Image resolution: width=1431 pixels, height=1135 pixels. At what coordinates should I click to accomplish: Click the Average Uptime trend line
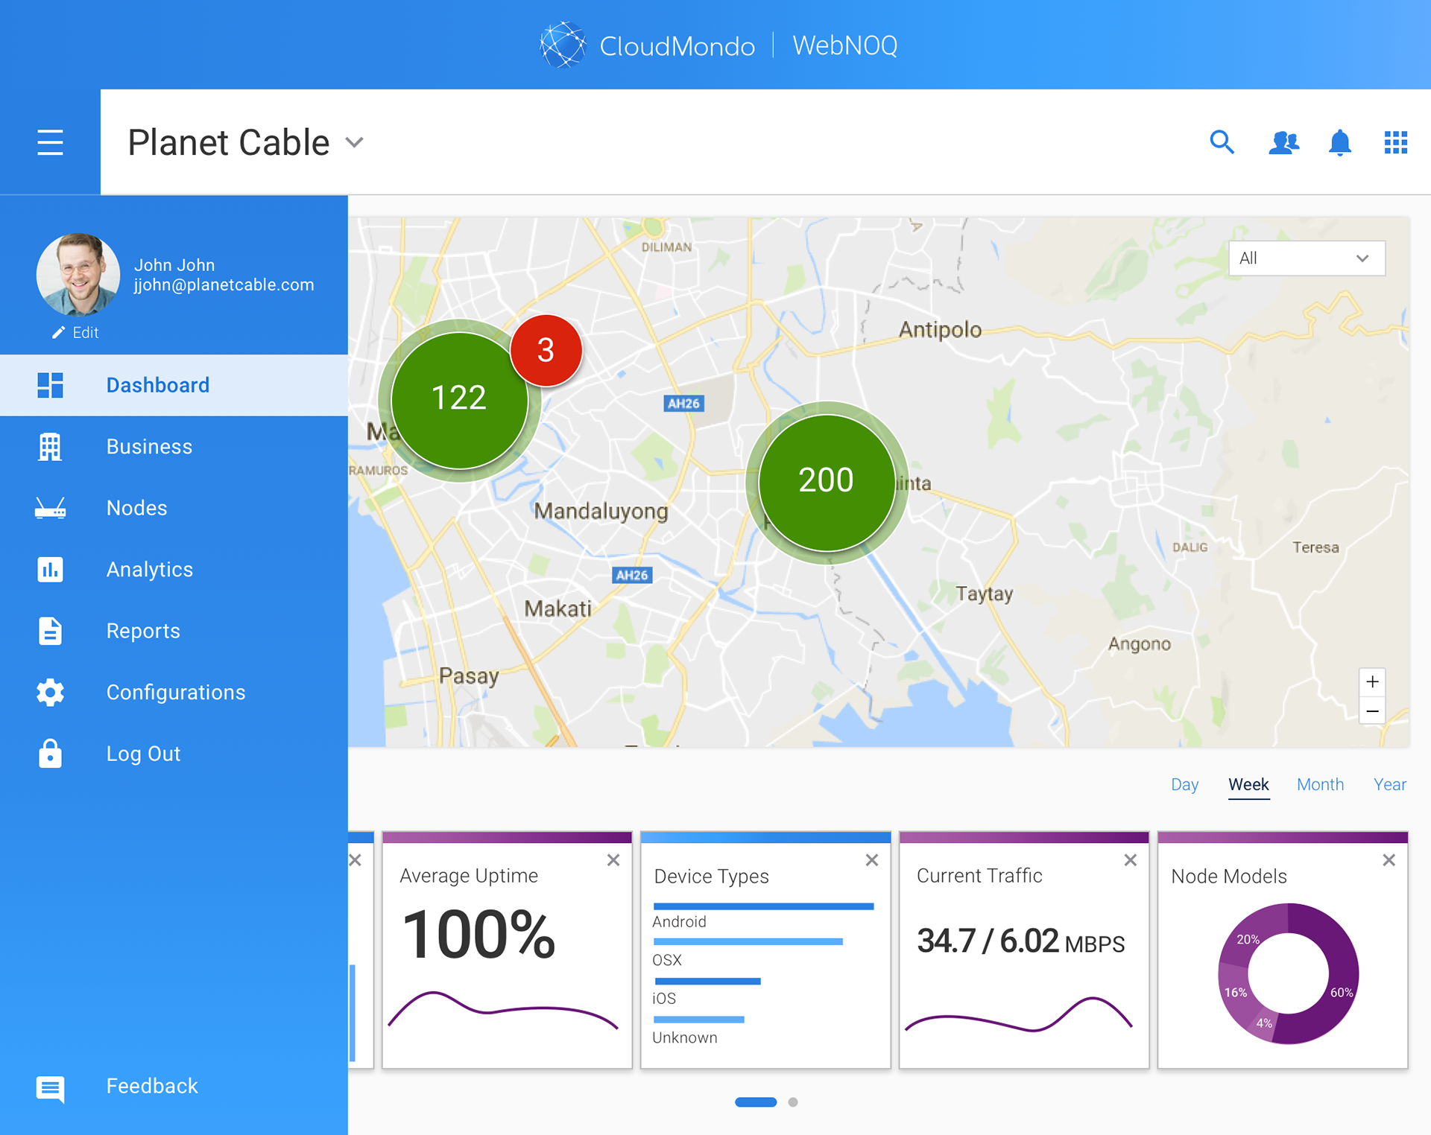[x=503, y=1010]
